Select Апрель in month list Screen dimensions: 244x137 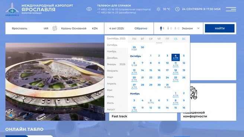(116, 84)
